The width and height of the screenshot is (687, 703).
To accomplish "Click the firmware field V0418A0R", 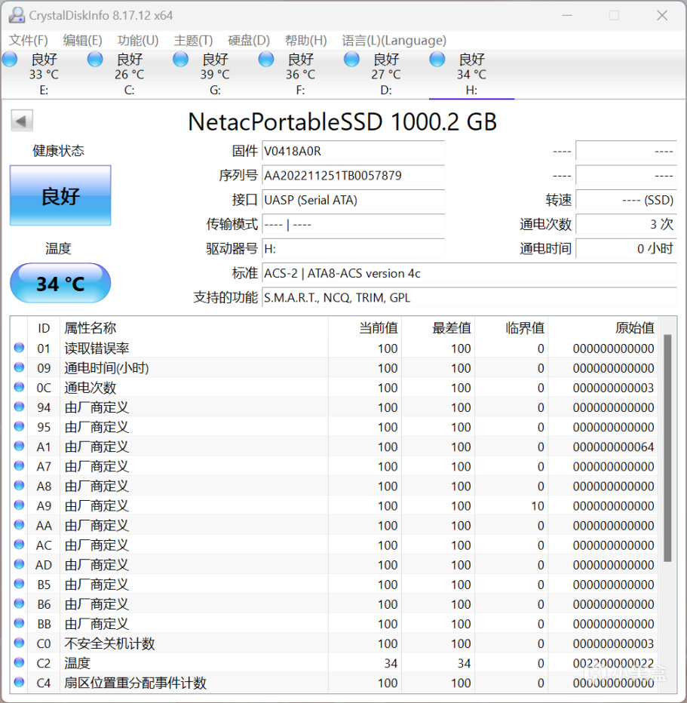I will [353, 151].
